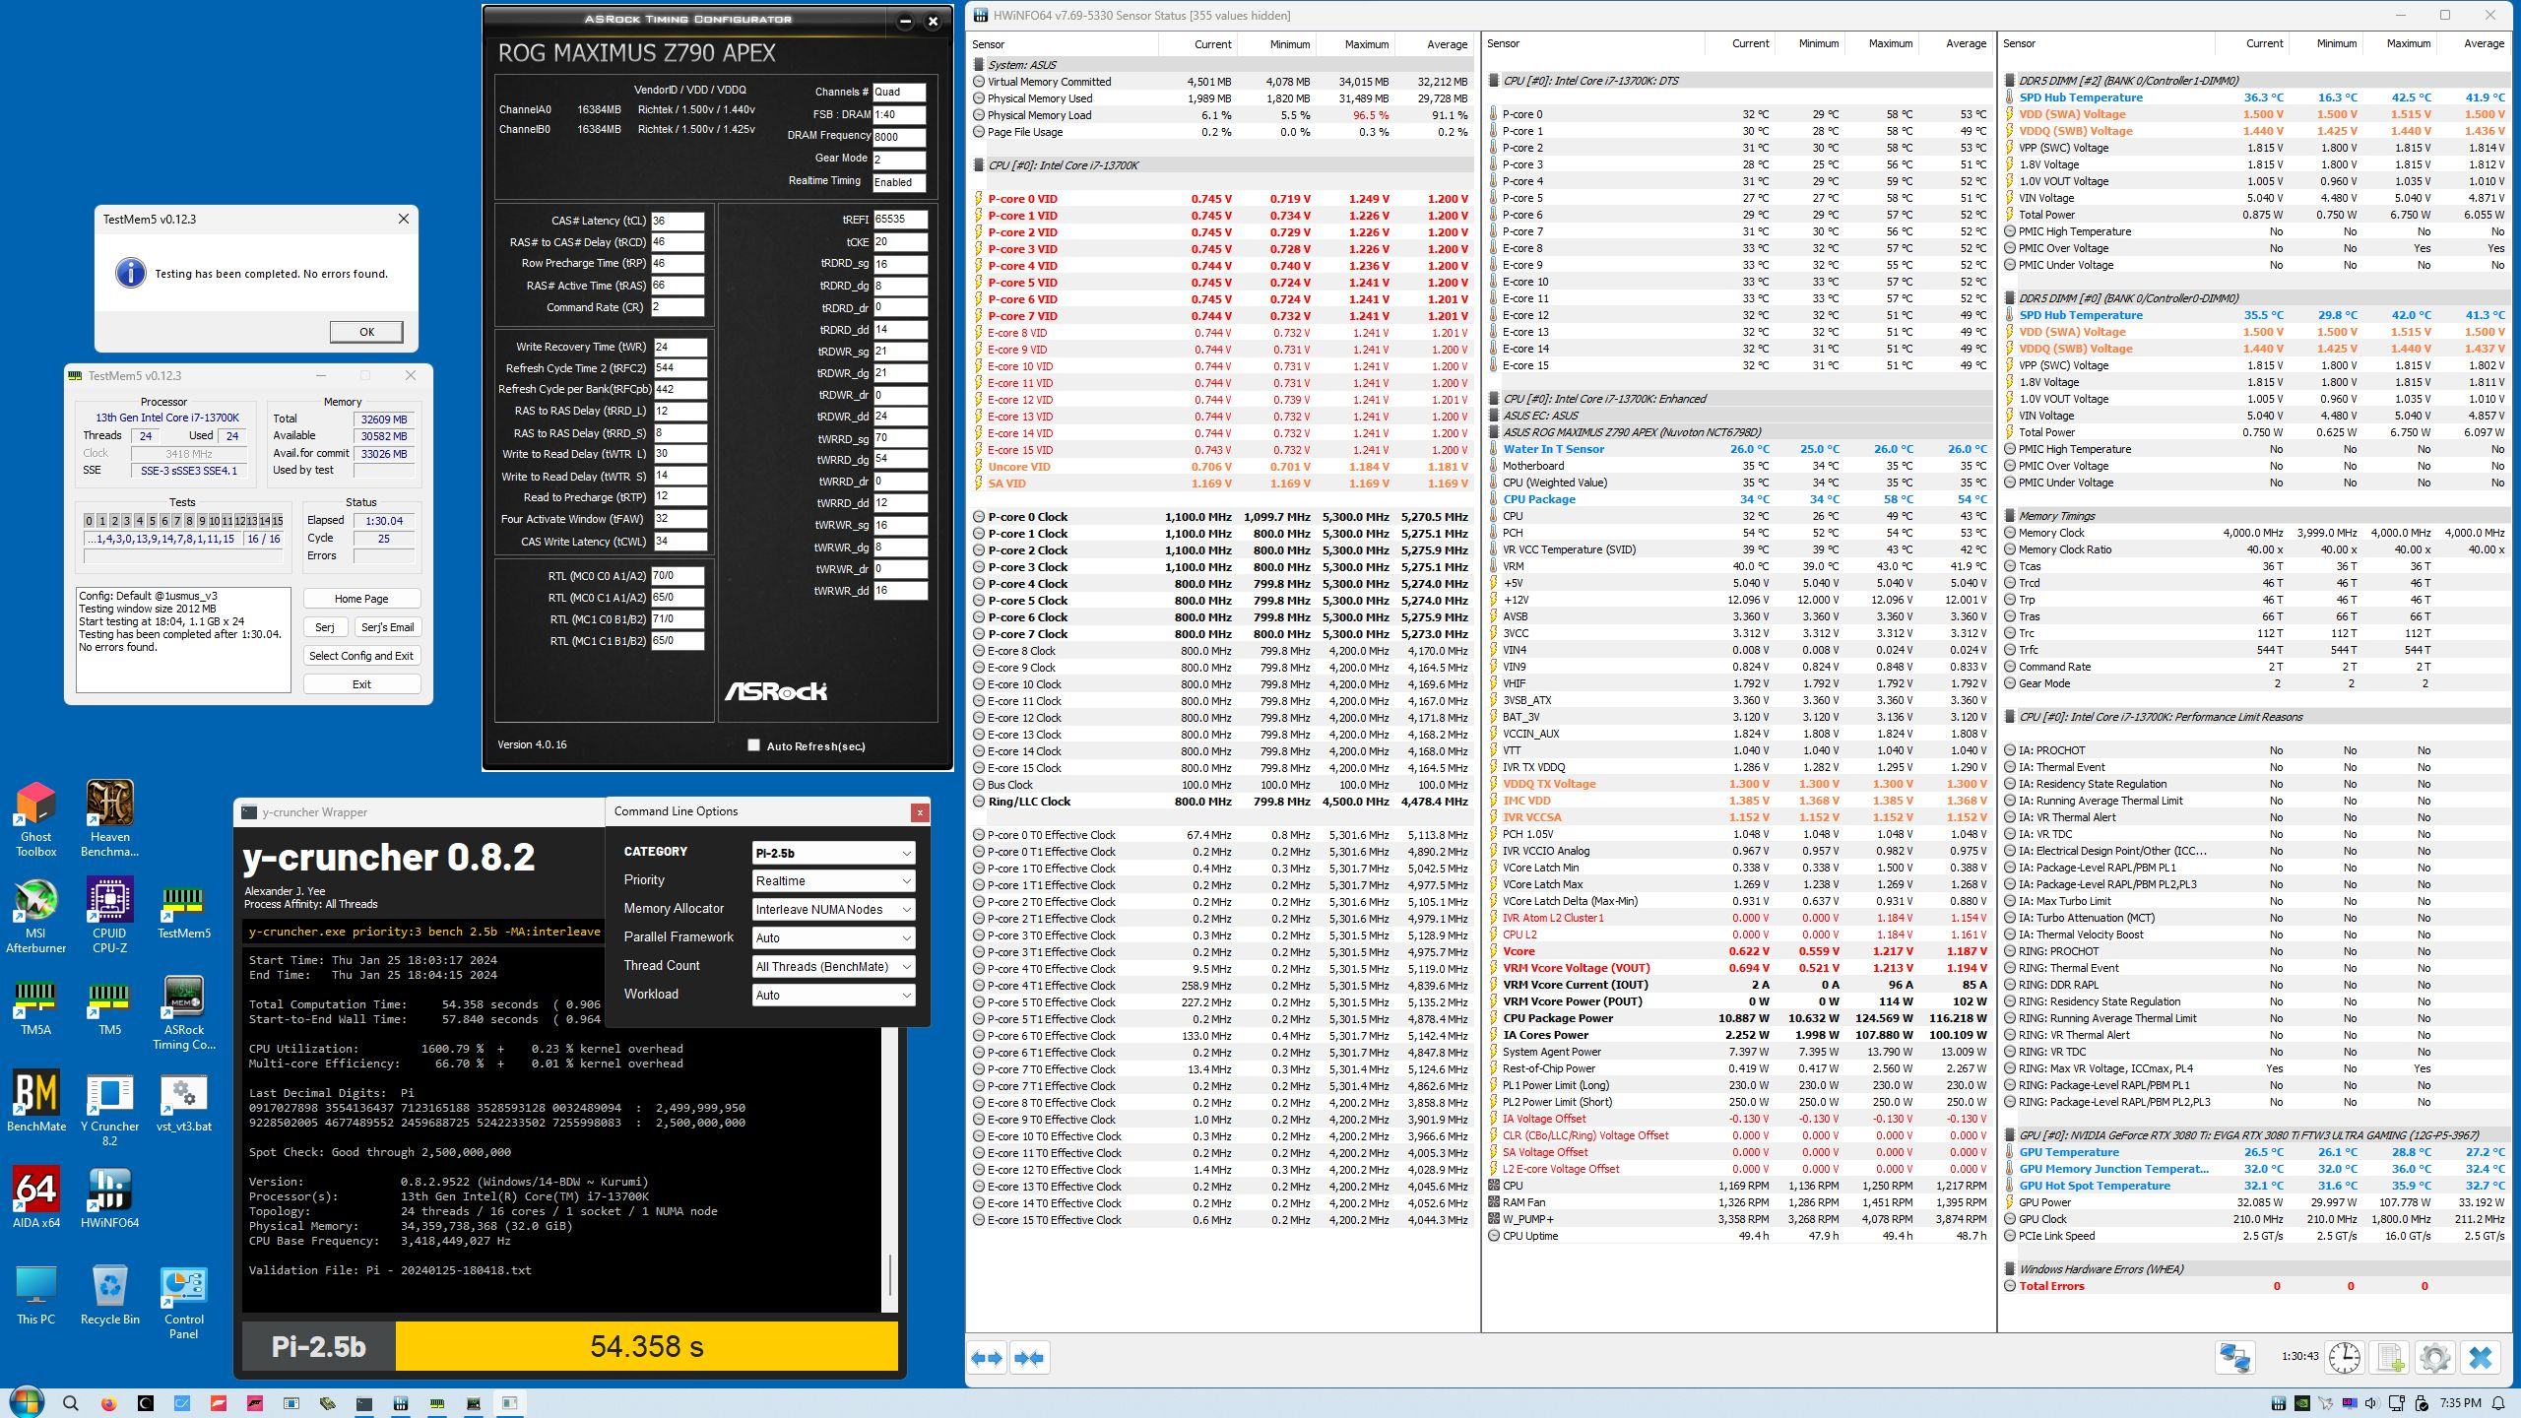Open the Workload dropdown
The height and width of the screenshot is (1418, 2521).
click(x=833, y=996)
